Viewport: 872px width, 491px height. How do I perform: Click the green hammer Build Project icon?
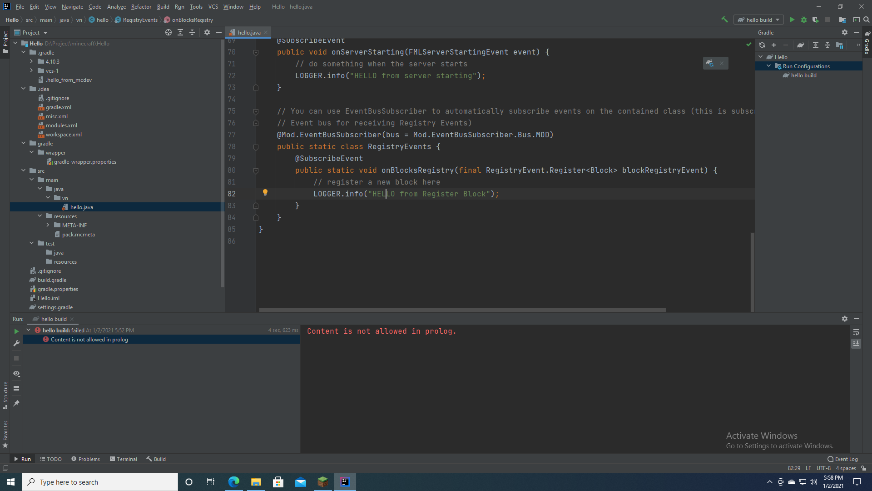pos(724,20)
